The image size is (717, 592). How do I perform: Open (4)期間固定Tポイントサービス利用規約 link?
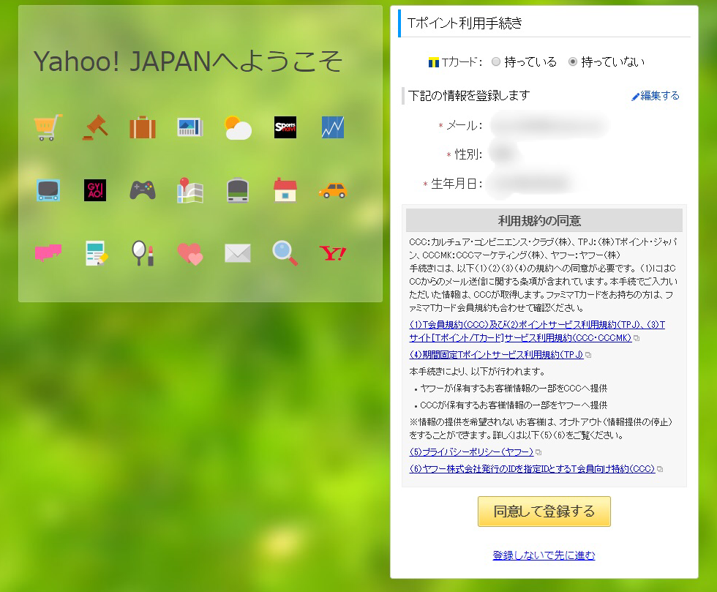click(497, 355)
